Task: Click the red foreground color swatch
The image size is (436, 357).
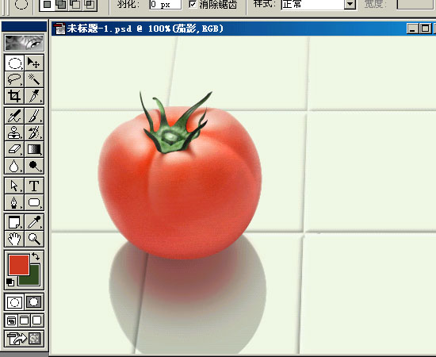Action: point(19,265)
